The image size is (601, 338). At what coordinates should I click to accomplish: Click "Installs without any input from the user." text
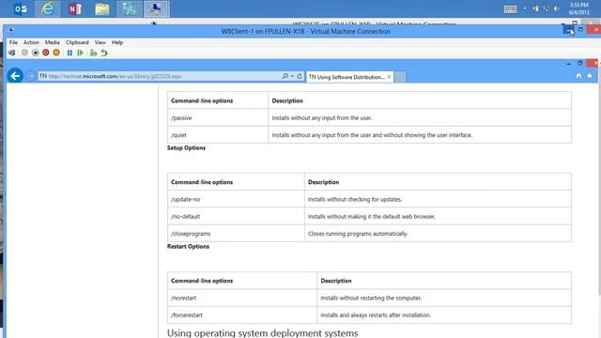click(x=322, y=117)
